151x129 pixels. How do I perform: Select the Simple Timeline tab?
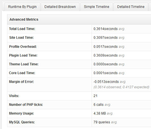click(97, 7)
